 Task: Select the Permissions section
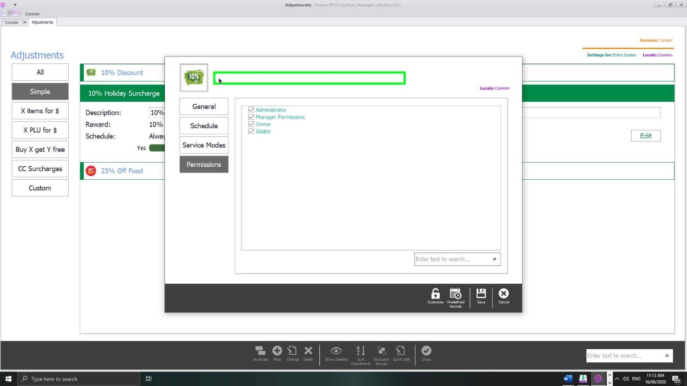coord(204,164)
